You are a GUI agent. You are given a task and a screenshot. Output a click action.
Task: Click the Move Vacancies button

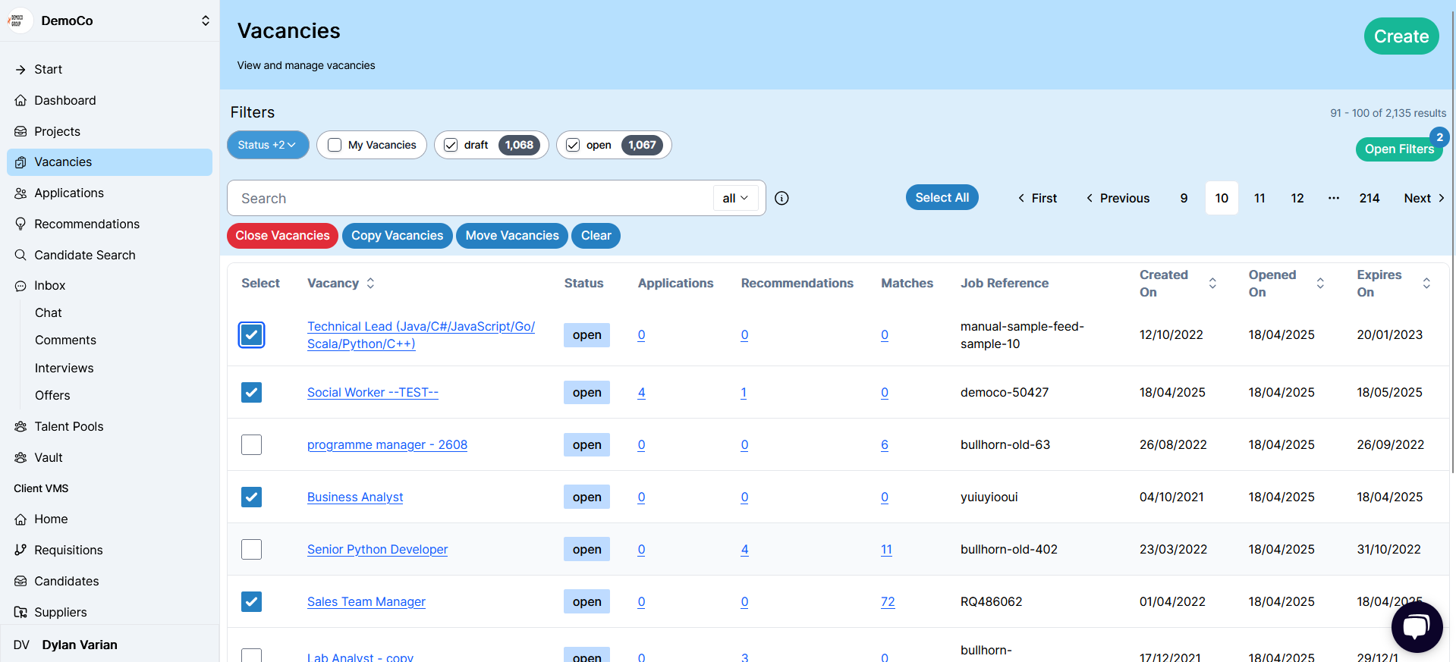512,235
